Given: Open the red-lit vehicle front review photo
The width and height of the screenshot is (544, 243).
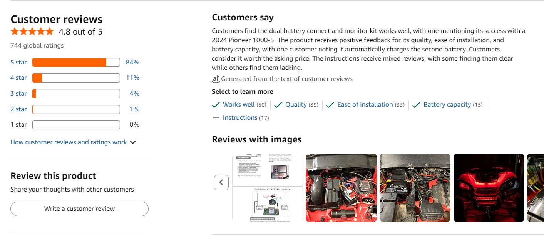Looking at the screenshot, I should [x=489, y=188].
